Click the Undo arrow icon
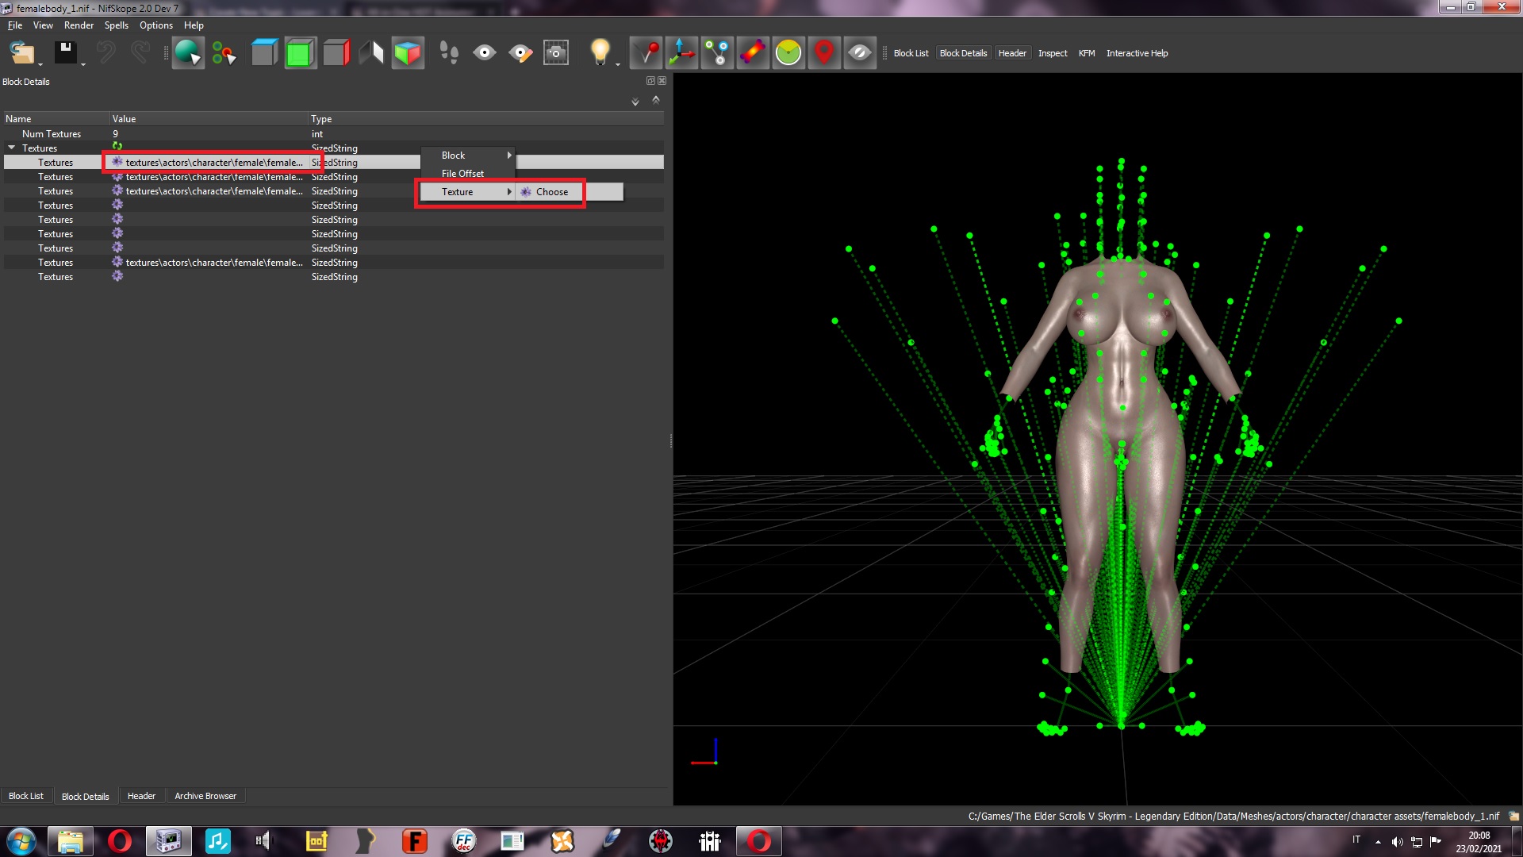1523x857 pixels. [x=105, y=52]
